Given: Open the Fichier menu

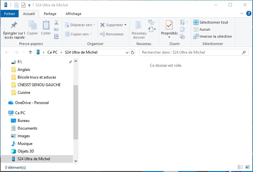Looking at the screenshot, I should (10, 14).
